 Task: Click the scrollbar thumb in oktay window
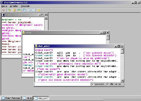[108, 38]
